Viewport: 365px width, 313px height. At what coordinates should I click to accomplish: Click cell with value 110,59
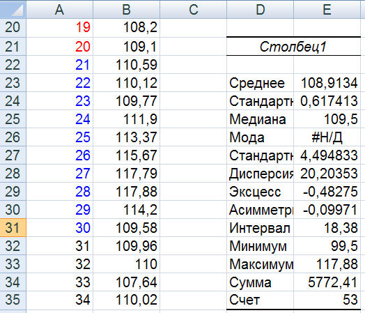click(x=126, y=65)
